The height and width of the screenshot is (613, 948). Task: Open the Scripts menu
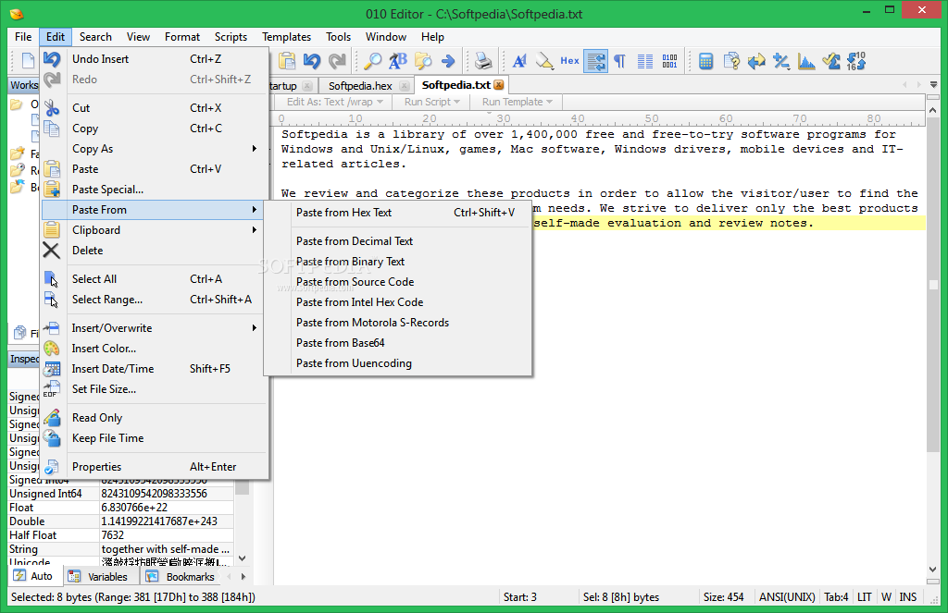coord(231,37)
